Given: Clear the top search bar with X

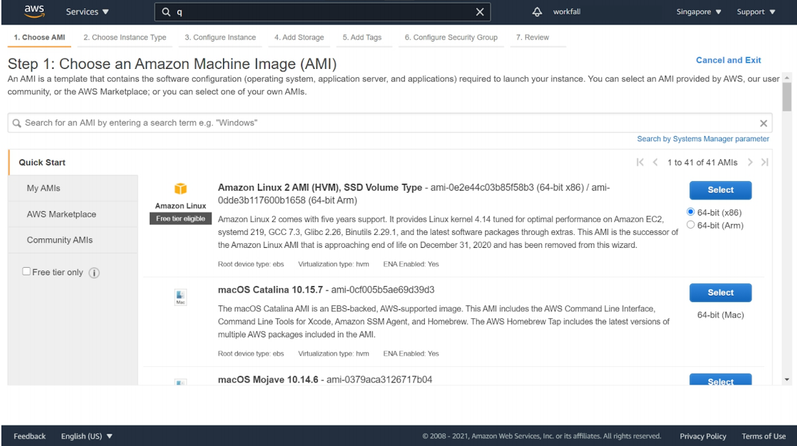Looking at the screenshot, I should [x=480, y=12].
